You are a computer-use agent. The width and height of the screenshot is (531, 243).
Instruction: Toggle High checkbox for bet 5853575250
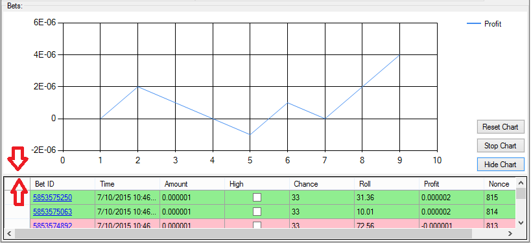257,197
